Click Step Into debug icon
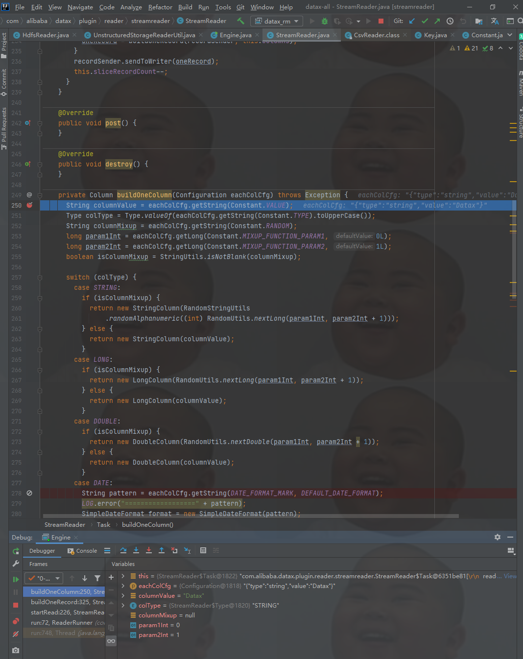 136,550
